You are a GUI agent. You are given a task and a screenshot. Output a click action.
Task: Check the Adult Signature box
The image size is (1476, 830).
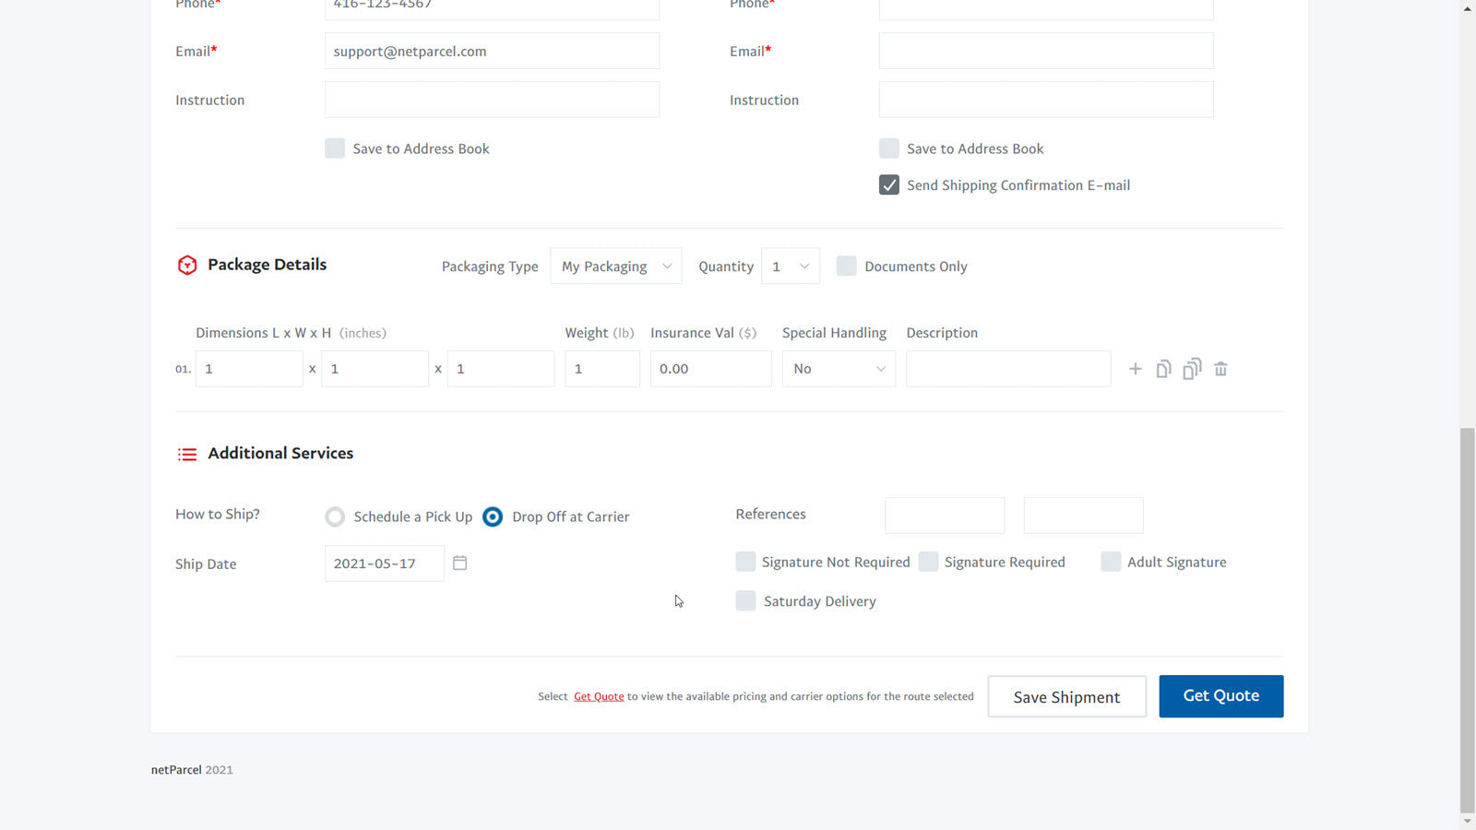1111,562
